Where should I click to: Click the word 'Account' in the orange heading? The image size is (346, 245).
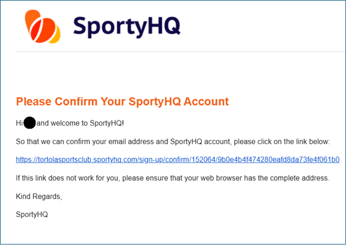click(x=208, y=102)
